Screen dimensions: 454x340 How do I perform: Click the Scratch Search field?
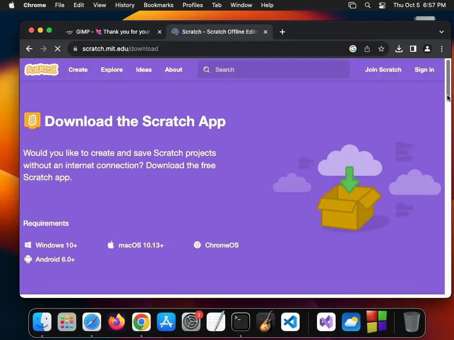[274, 70]
